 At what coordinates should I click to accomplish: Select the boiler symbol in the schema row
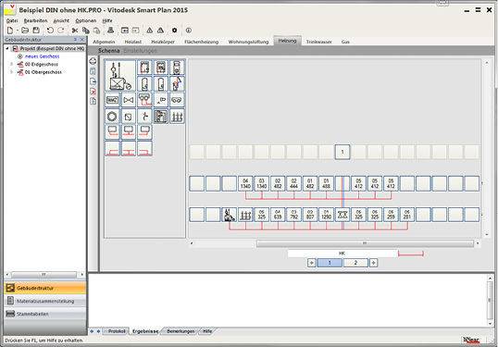(x=230, y=215)
